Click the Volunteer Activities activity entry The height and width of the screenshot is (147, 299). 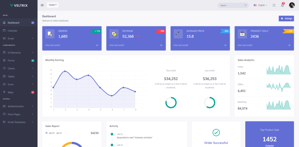pyautogui.click(x=135, y=137)
